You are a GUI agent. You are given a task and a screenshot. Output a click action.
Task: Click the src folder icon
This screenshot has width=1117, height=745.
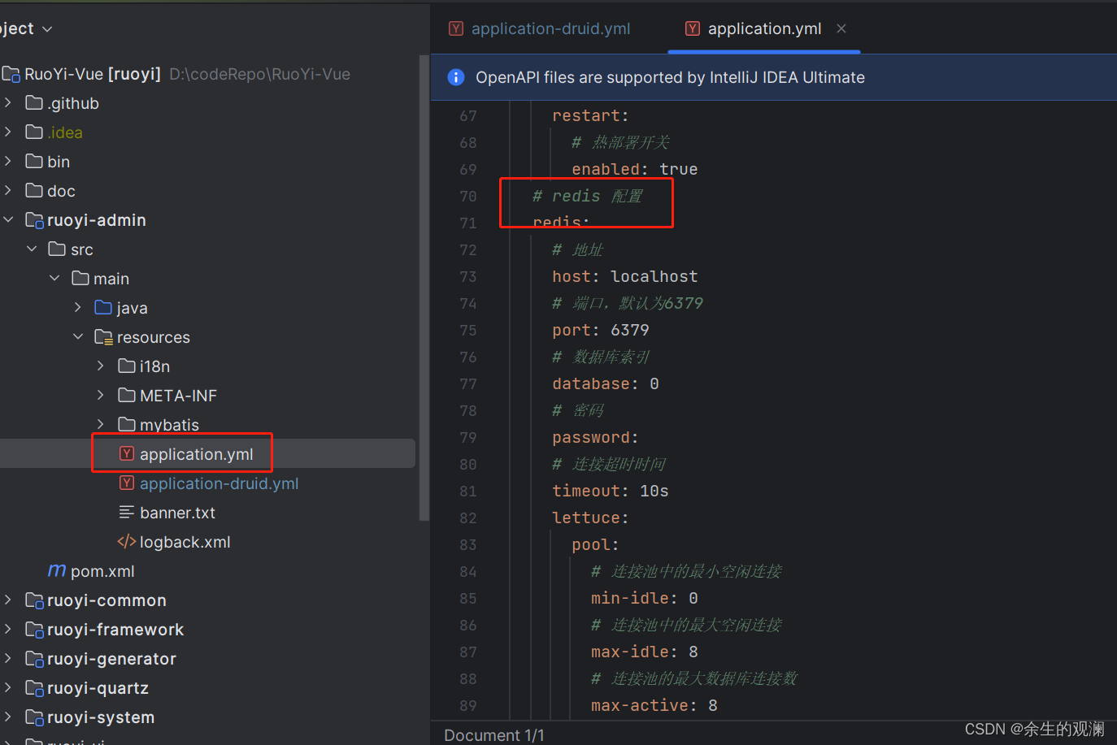click(57, 249)
